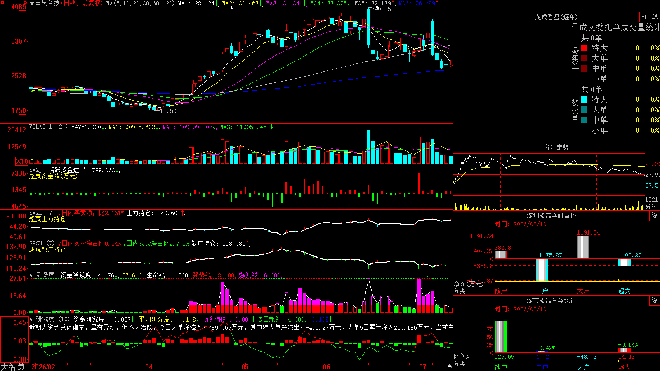Screen dimensions: 660x371
Task: Click the dark red 大单 buy-order swatch
Action: tap(584, 58)
